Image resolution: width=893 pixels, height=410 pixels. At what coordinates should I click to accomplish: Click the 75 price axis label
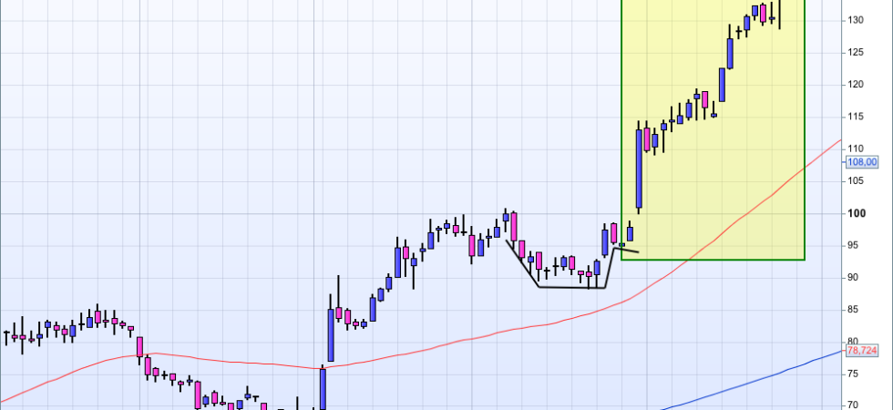854,374
